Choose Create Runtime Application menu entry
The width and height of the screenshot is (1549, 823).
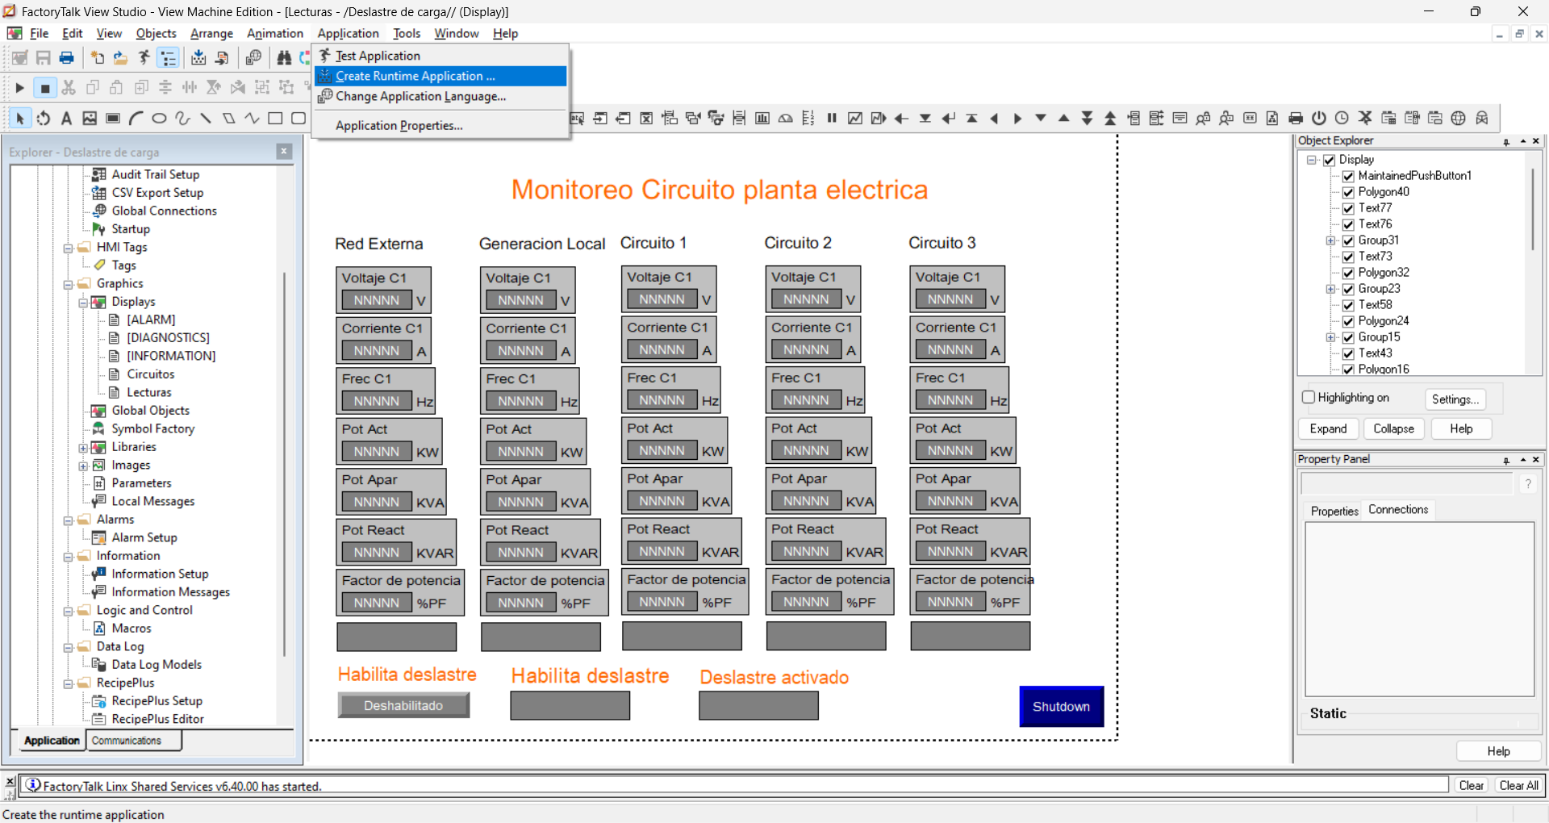(x=440, y=76)
